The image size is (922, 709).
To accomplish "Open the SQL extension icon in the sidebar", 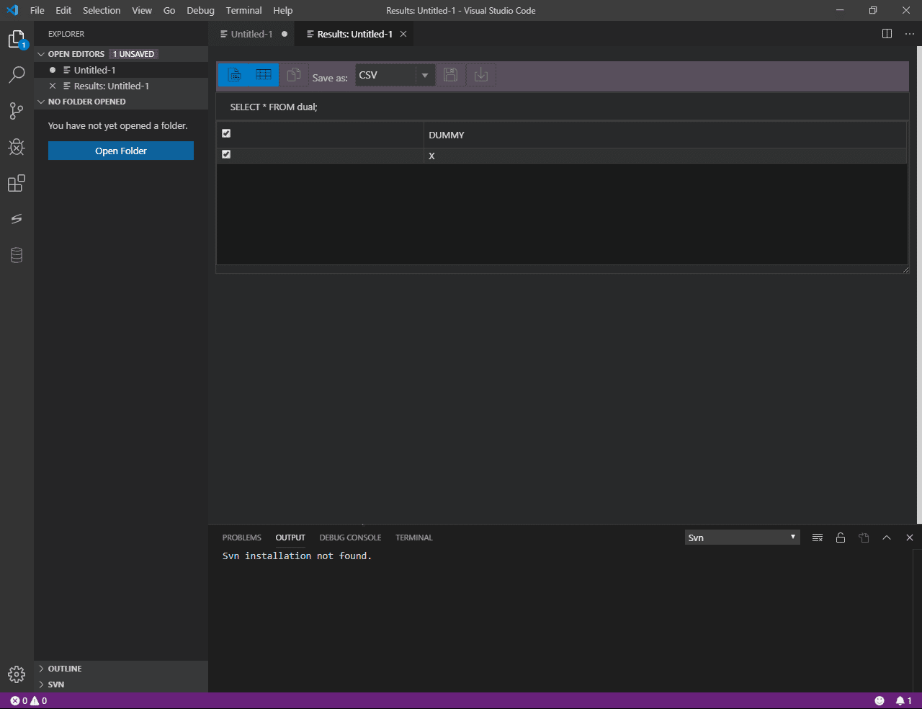I will tap(17, 218).
